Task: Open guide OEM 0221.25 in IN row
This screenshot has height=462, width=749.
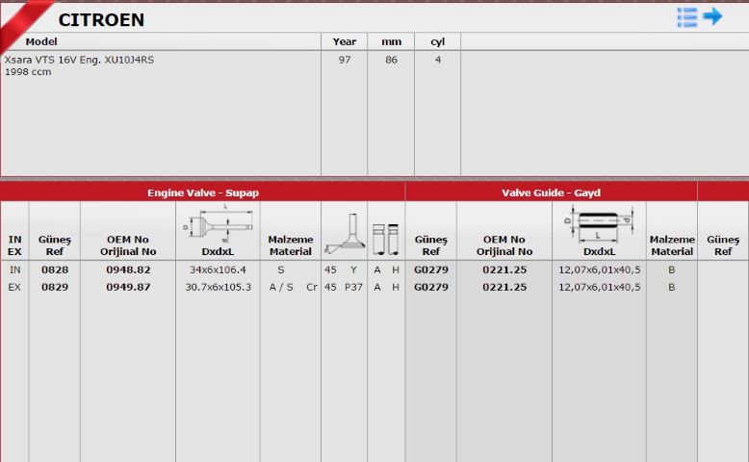Action: 504,269
